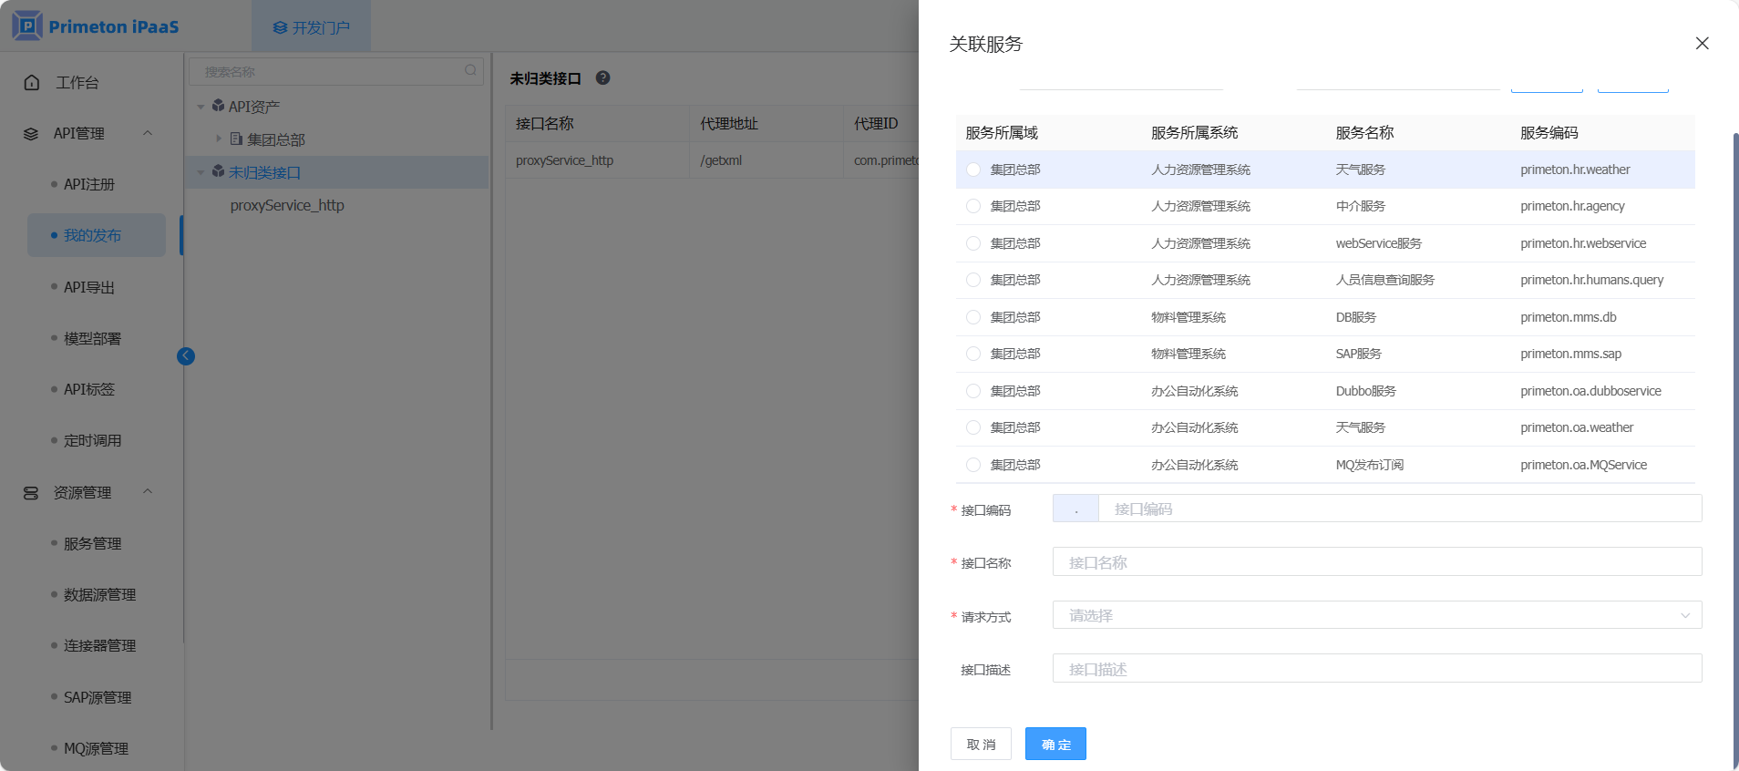Collapse the API管理 menu section
Screen dimensions: 1739x771
148,133
